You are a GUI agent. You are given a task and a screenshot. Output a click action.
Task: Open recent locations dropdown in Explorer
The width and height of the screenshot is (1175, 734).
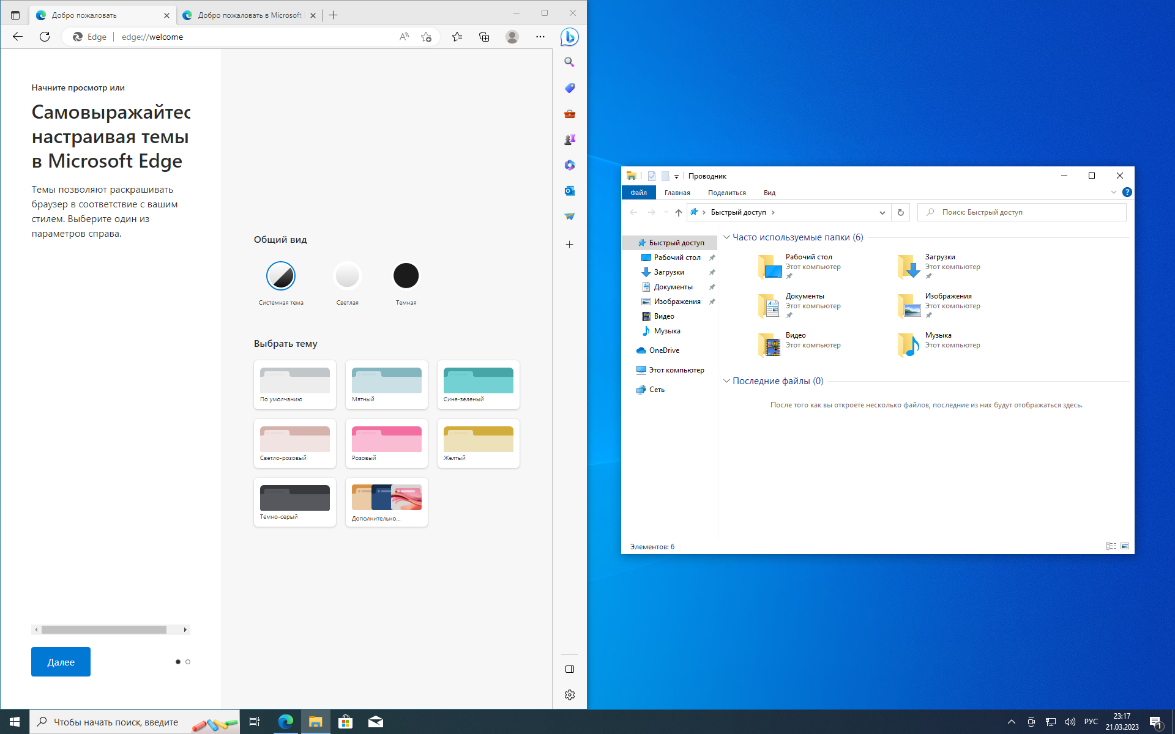pyautogui.click(x=666, y=212)
